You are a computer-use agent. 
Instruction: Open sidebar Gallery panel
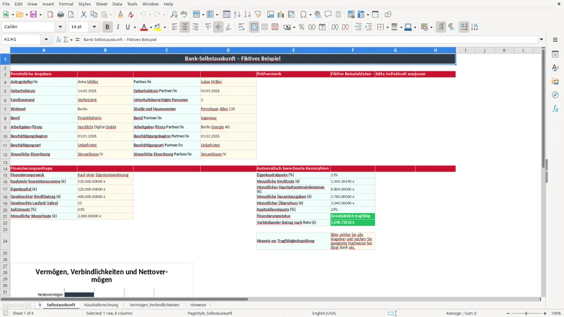[555, 82]
